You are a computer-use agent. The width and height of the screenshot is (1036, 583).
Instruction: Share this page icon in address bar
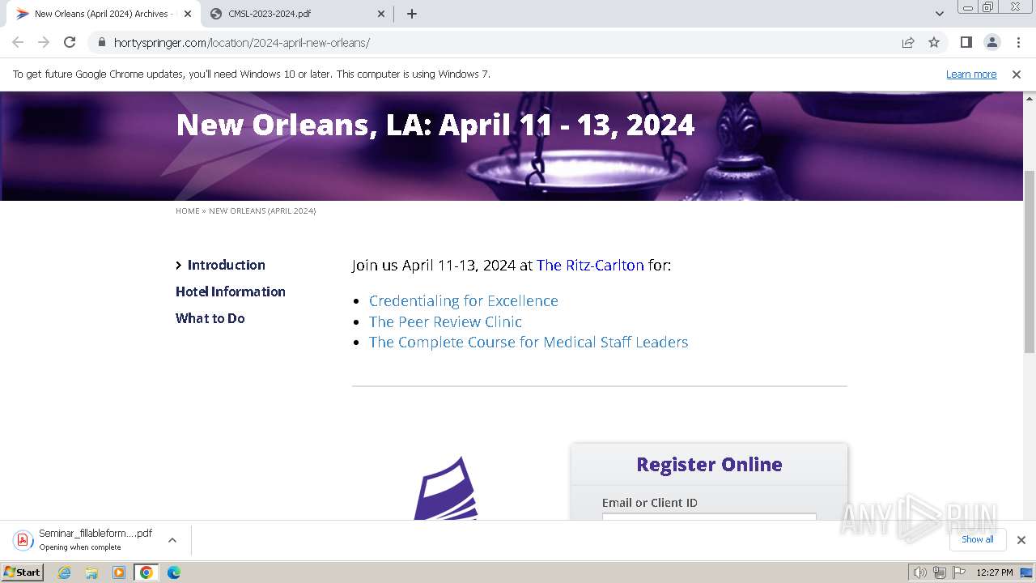(x=908, y=42)
